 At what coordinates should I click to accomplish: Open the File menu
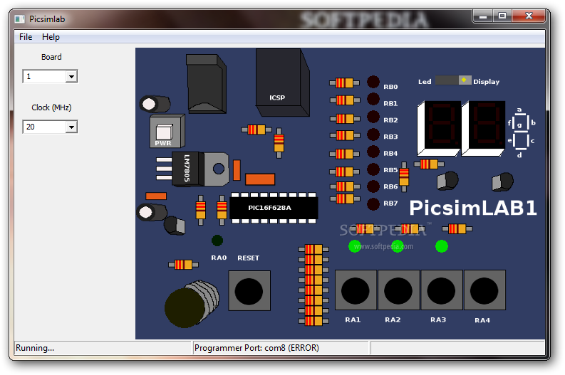click(26, 37)
